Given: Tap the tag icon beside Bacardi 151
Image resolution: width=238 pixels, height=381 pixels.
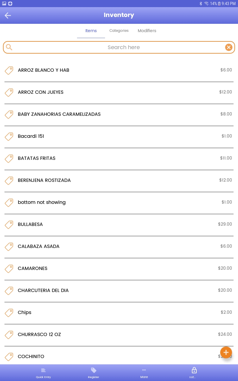Looking at the screenshot, I should (x=9, y=136).
